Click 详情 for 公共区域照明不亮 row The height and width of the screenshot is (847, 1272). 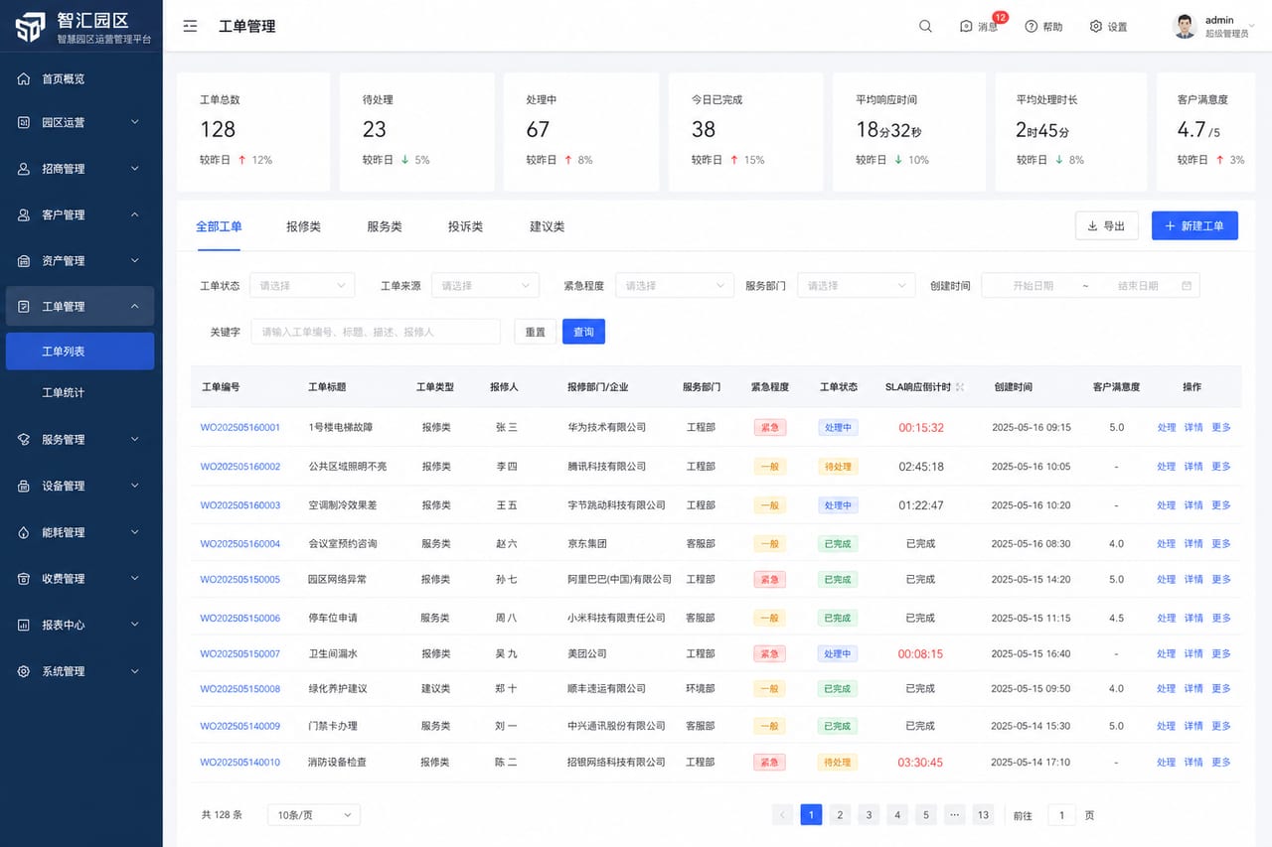1193,467
